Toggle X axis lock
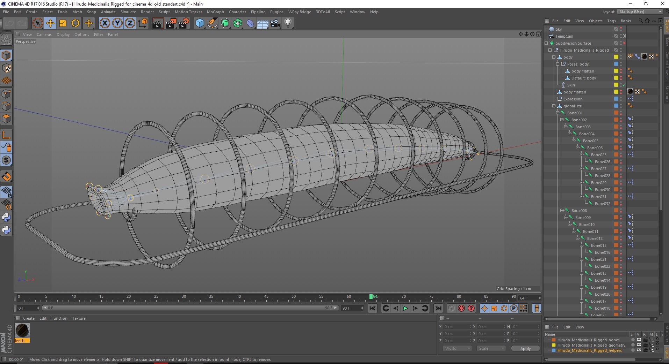Viewport: 669px width, 364px height. tap(105, 23)
